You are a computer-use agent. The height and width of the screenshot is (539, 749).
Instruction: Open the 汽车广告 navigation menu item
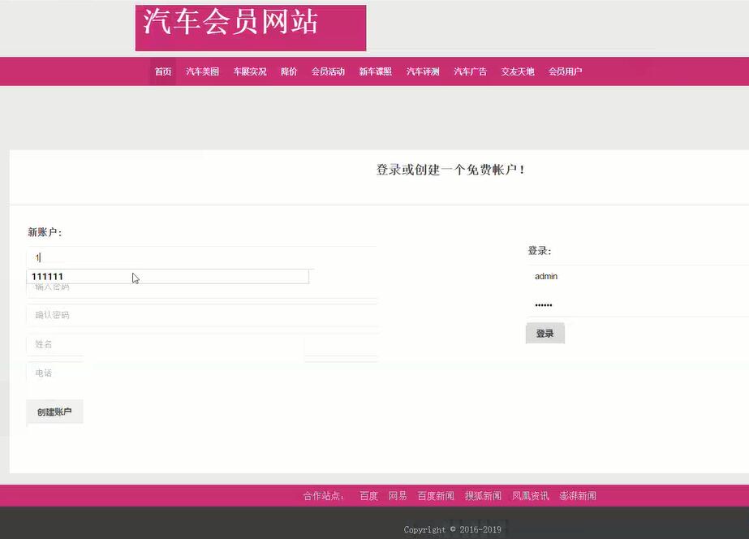coord(470,71)
